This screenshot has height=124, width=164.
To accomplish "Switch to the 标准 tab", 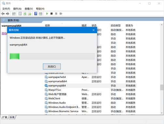I will pyautogui.click(x=12, y=117).
